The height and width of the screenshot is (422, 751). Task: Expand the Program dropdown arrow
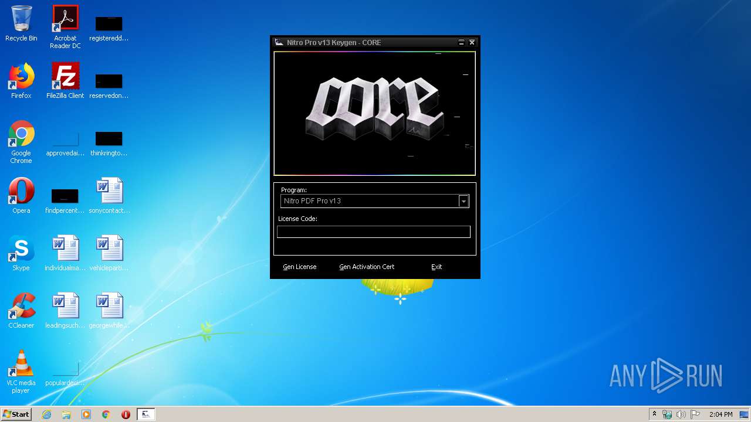[464, 201]
